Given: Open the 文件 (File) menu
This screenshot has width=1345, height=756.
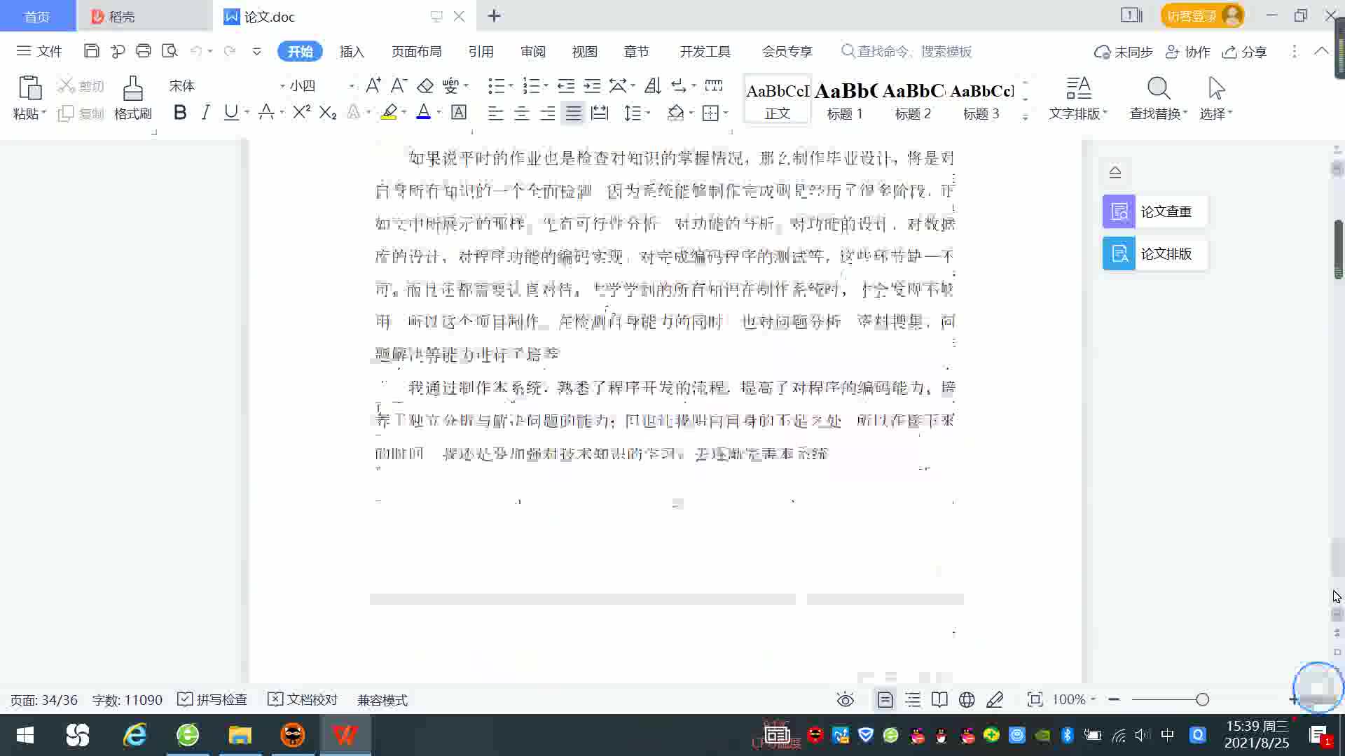Looking at the screenshot, I should [39, 51].
